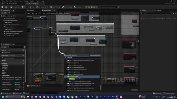Click the Add button in My Blueprint panel

[4, 47]
